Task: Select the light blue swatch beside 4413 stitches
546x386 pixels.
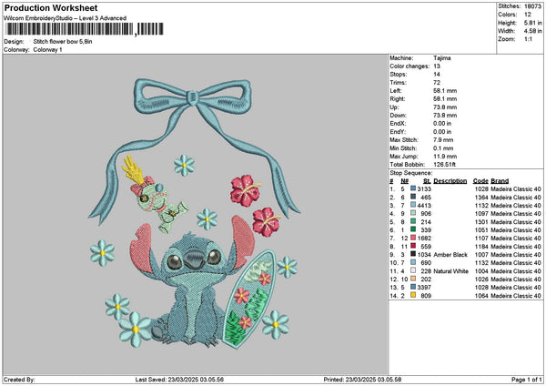Action: (x=413, y=205)
